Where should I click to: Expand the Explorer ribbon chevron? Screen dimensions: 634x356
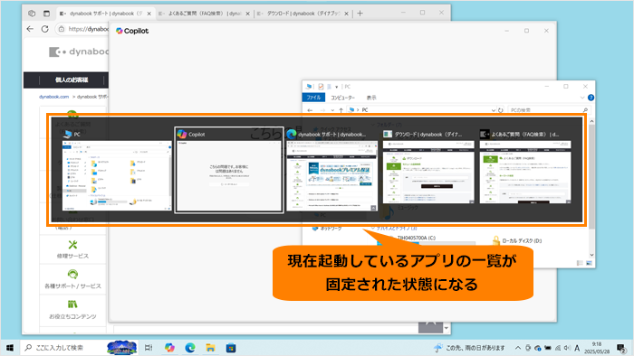(x=582, y=98)
